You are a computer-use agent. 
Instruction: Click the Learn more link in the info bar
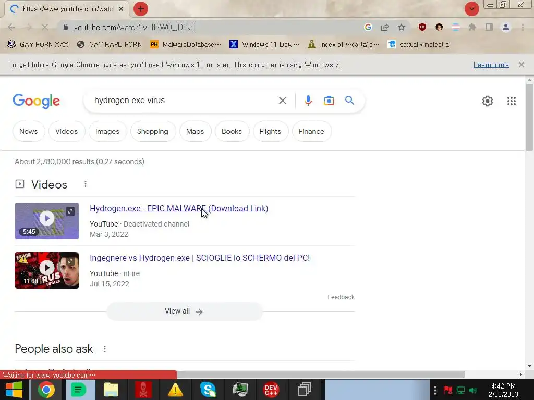[491, 65]
